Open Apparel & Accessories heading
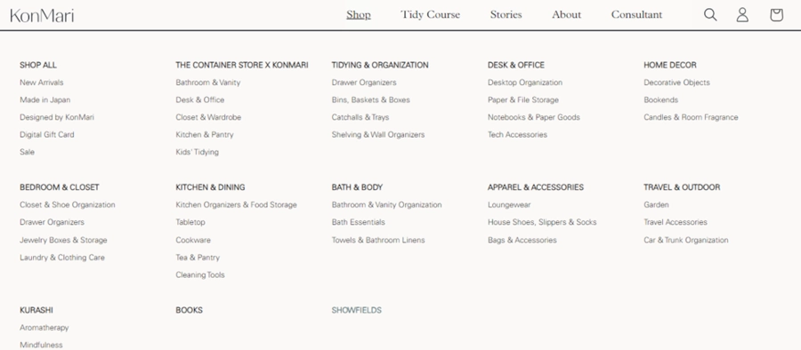801x350 pixels. tap(536, 187)
